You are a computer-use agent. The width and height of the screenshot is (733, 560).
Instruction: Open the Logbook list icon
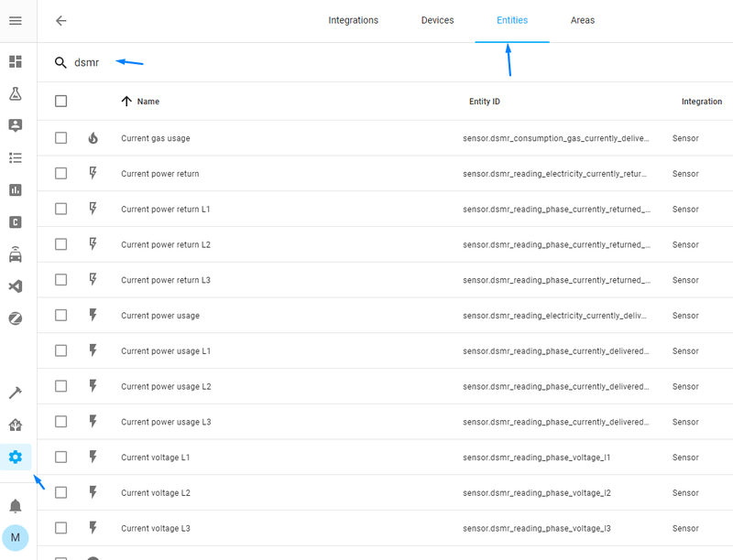[x=16, y=157]
